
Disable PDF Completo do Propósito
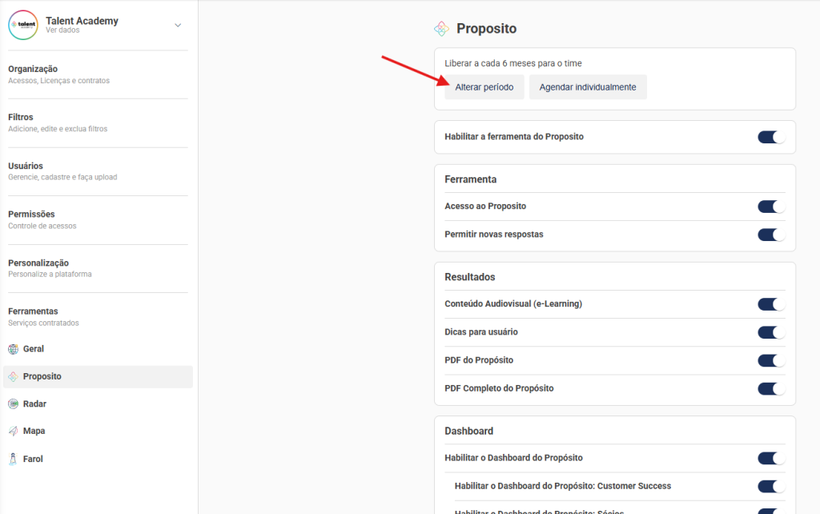click(771, 388)
